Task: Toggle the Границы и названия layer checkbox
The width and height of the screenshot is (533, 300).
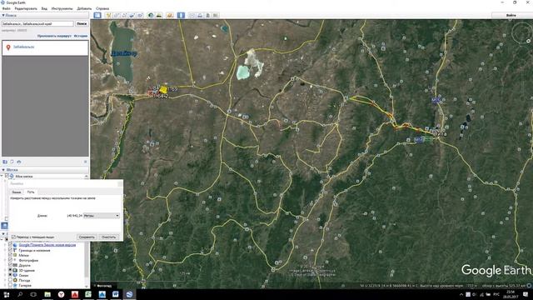Action: coord(10,250)
